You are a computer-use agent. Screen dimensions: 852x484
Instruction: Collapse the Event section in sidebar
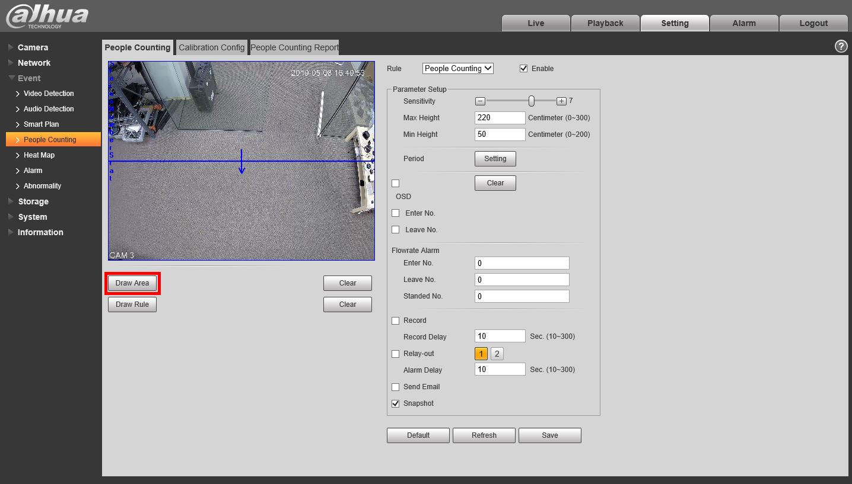click(x=29, y=78)
